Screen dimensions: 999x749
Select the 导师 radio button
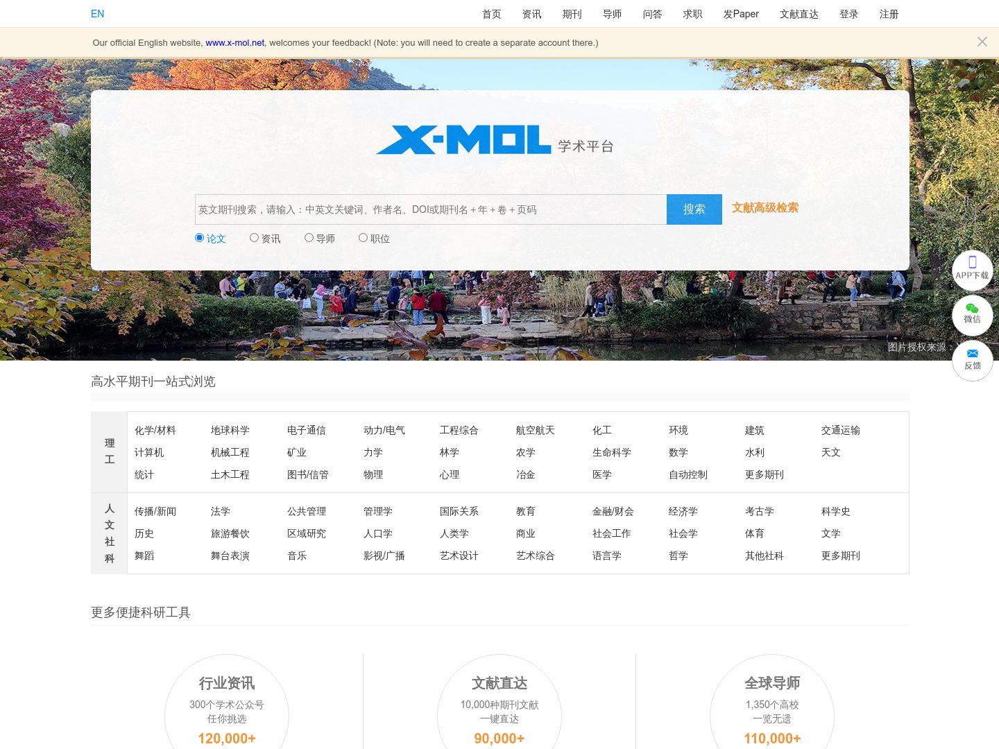point(309,238)
